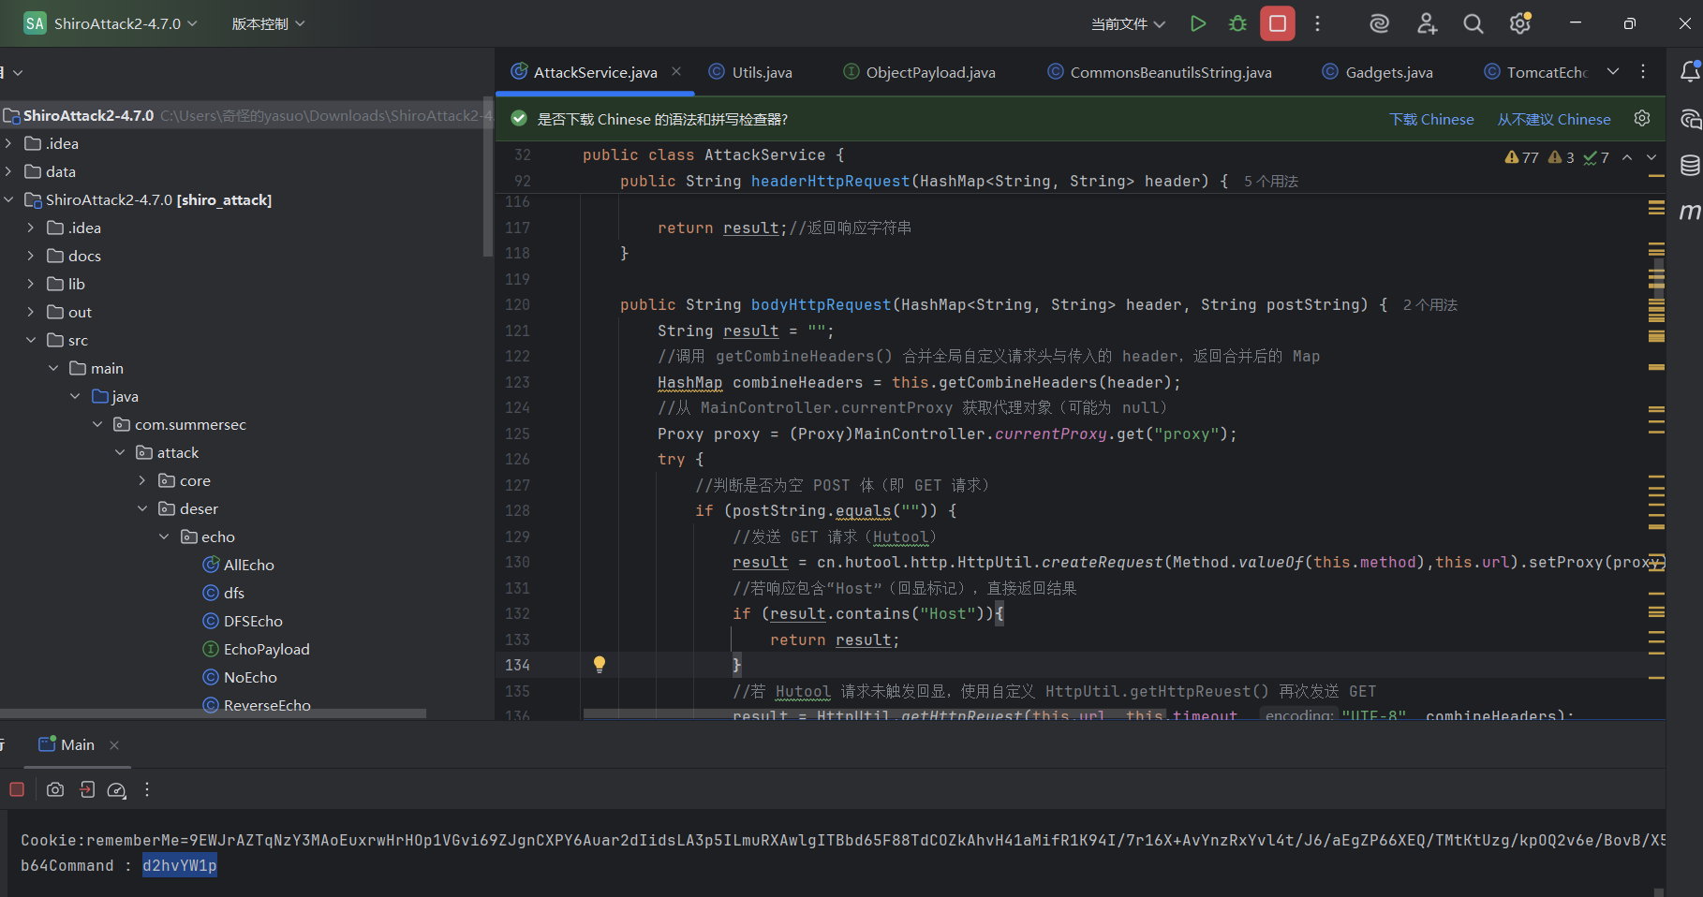
Task: Start debugging with the bug icon
Action: tap(1237, 24)
